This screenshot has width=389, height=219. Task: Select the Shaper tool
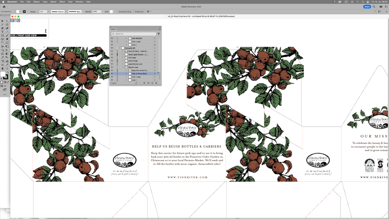[x=2, y=39]
